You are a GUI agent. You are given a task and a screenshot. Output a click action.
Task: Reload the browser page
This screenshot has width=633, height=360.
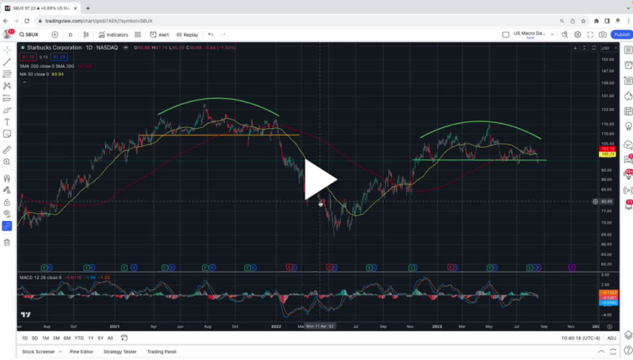(27, 21)
